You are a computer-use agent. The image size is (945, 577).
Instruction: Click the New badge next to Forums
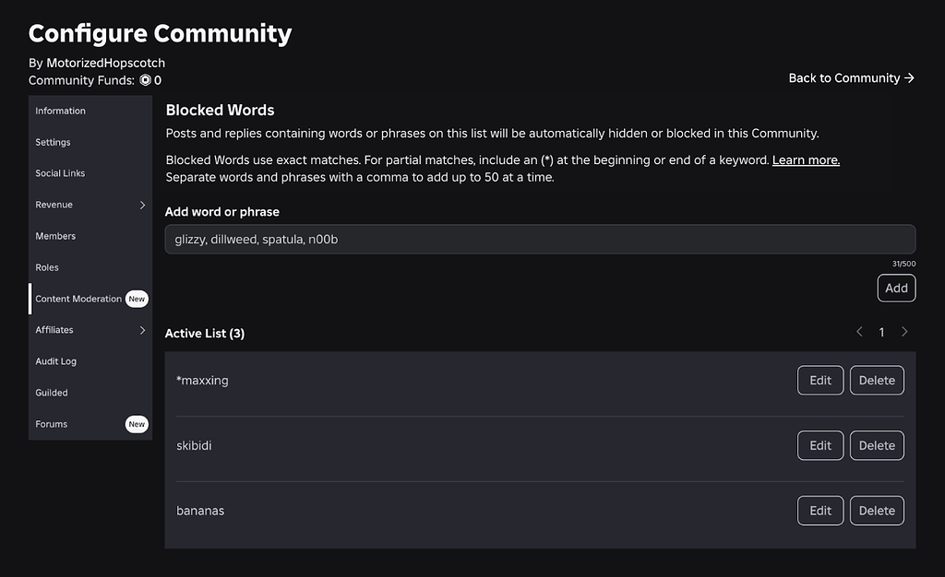pyautogui.click(x=137, y=424)
